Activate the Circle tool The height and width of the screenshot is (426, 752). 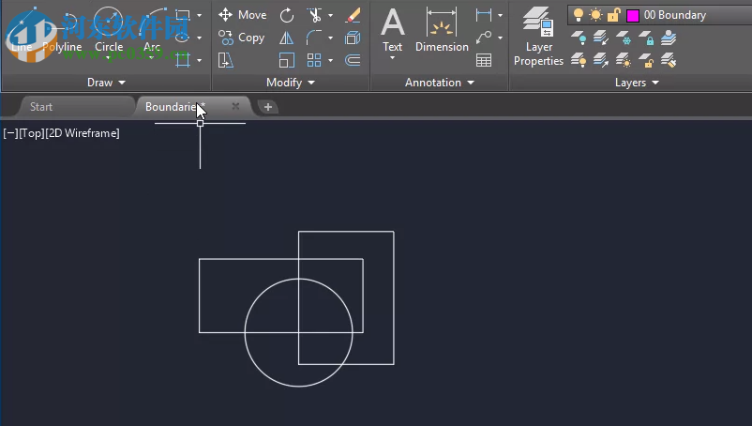coord(109,31)
